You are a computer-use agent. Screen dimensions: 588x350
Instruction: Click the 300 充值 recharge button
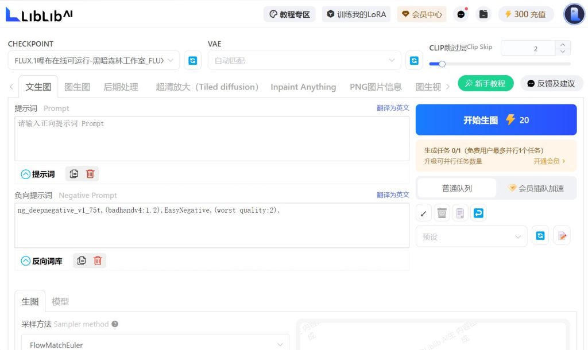click(x=526, y=14)
